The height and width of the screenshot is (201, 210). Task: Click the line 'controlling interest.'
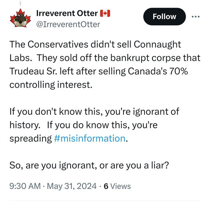click(x=51, y=85)
